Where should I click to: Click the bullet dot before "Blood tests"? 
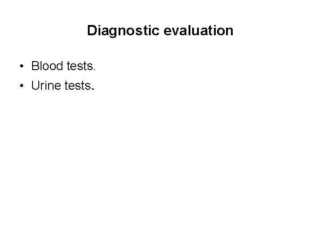(x=22, y=67)
